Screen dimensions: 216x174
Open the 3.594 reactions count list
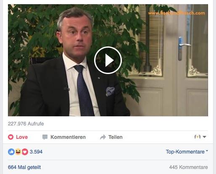(x=36, y=152)
